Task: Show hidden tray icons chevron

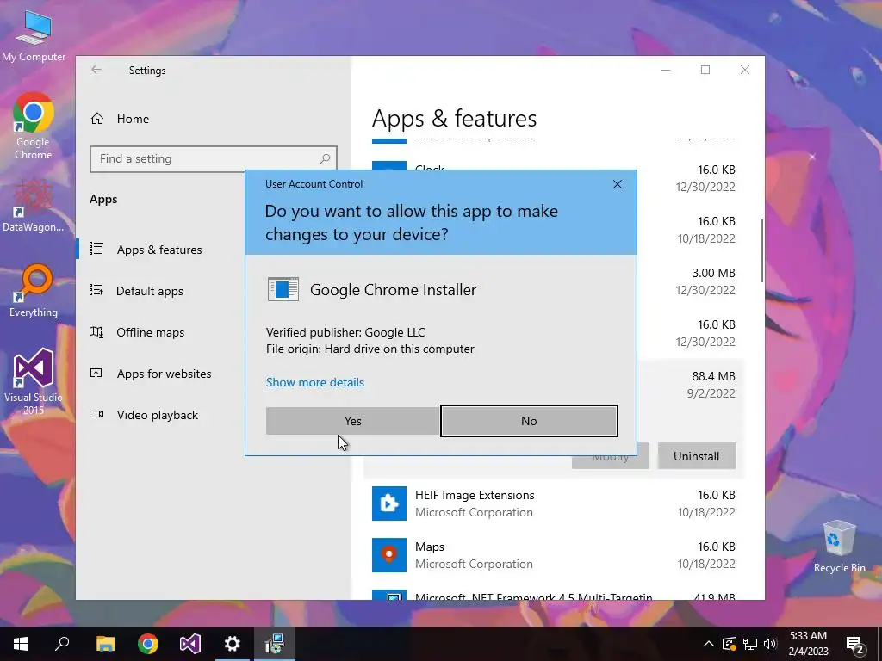Action: pyautogui.click(x=709, y=644)
